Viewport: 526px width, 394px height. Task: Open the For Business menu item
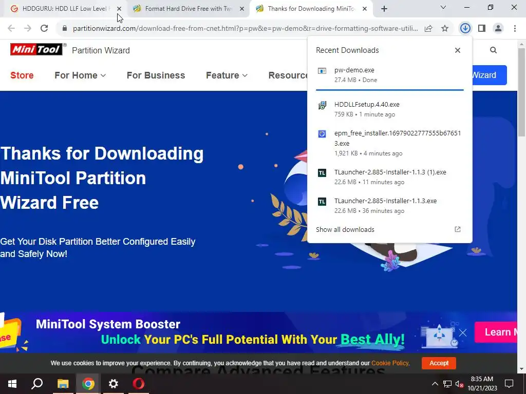tap(156, 75)
